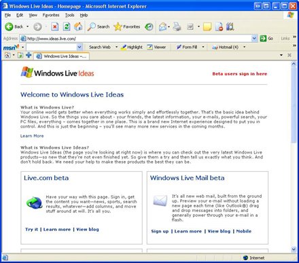This screenshot has width=299, height=263.
Task: Open Hotmail (4) from MSN toolbar
Action: pos(225,47)
